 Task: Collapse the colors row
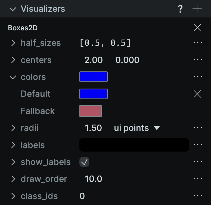pyautogui.click(x=13, y=77)
